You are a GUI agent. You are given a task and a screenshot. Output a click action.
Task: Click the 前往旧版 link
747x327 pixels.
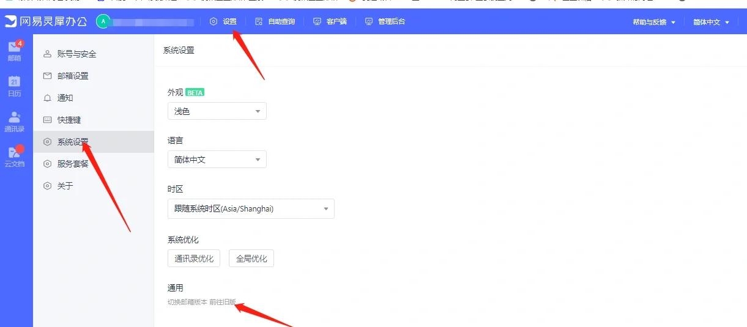222,302
